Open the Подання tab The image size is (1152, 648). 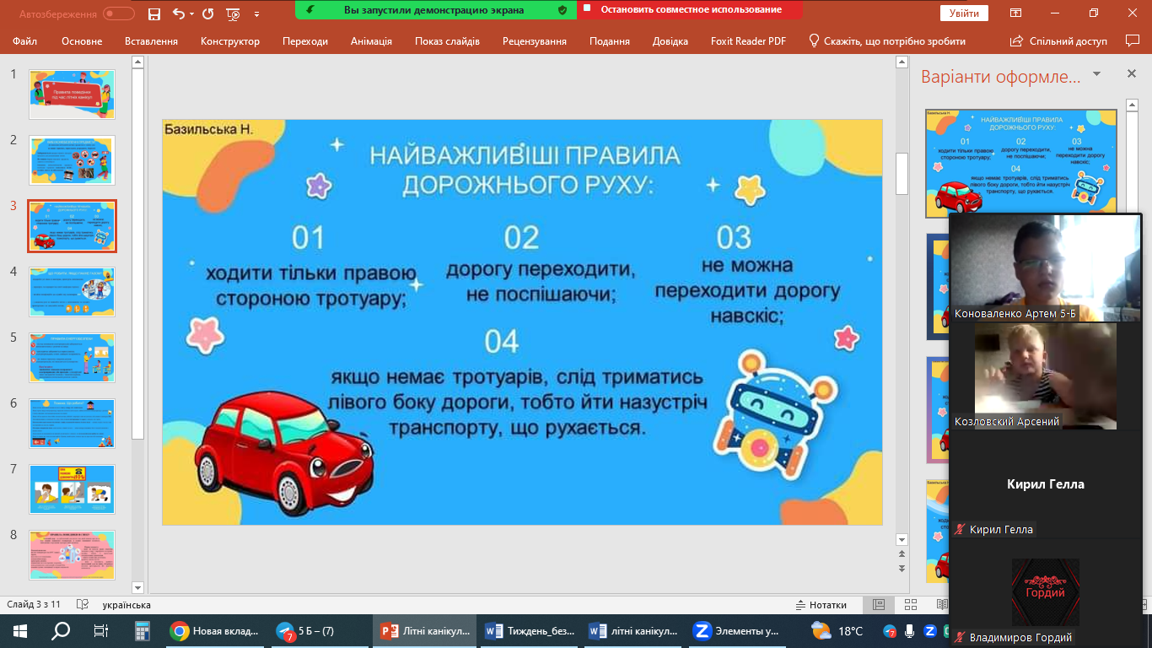click(x=610, y=40)
